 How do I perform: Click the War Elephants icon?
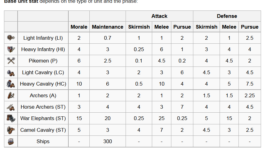click(x=11, y=119)
